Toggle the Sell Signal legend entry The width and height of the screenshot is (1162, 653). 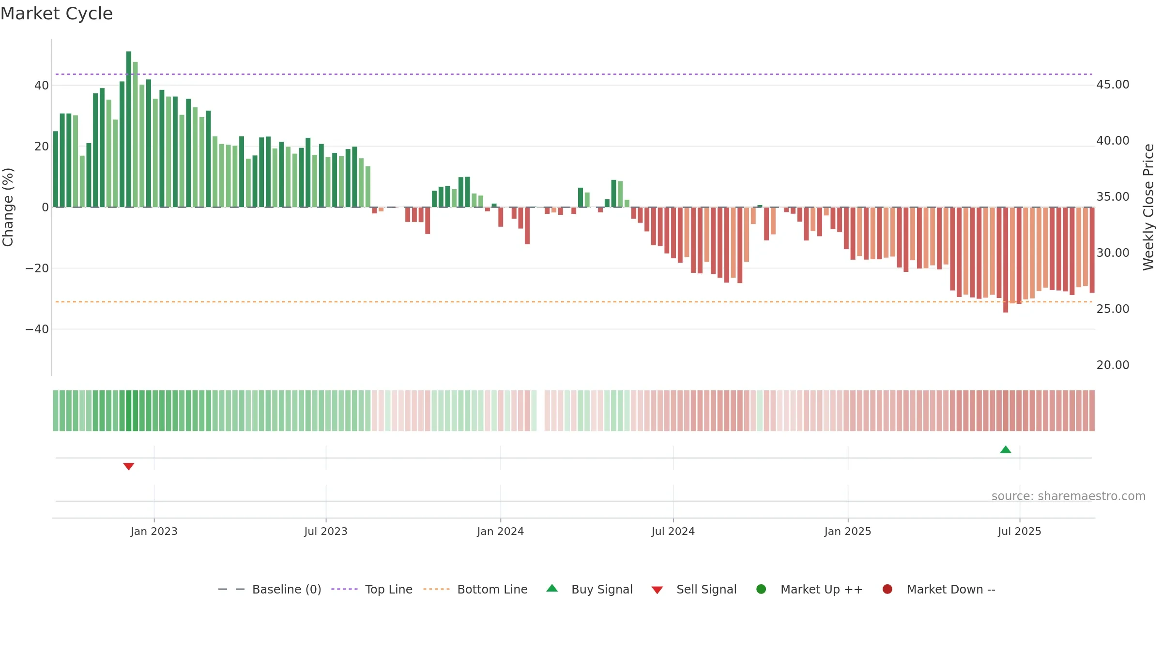694,589
